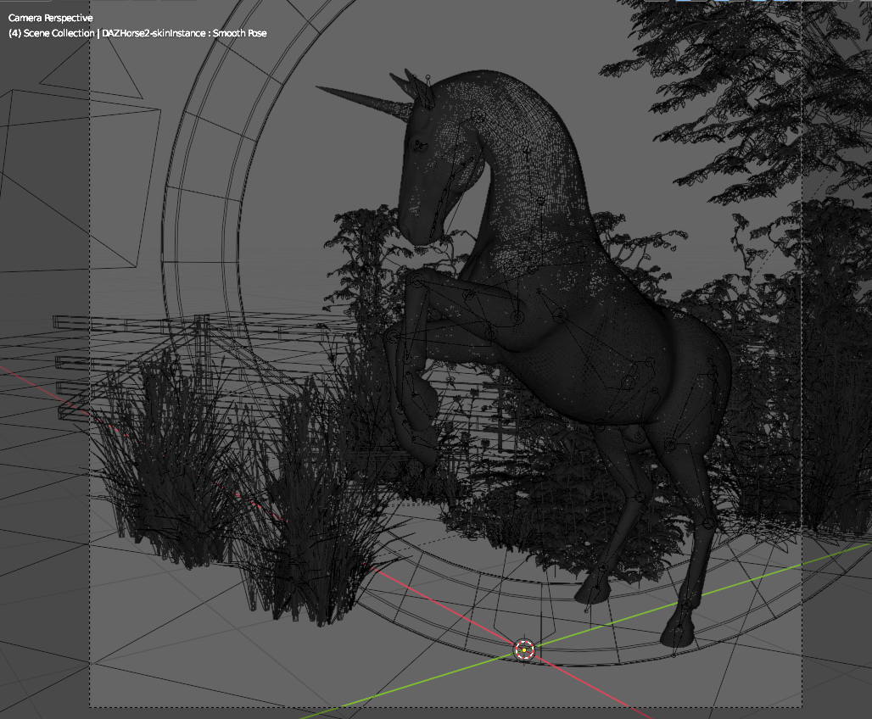Click the red X axis line
This screenshot has width=872, height=719.
tap(594, 687)
